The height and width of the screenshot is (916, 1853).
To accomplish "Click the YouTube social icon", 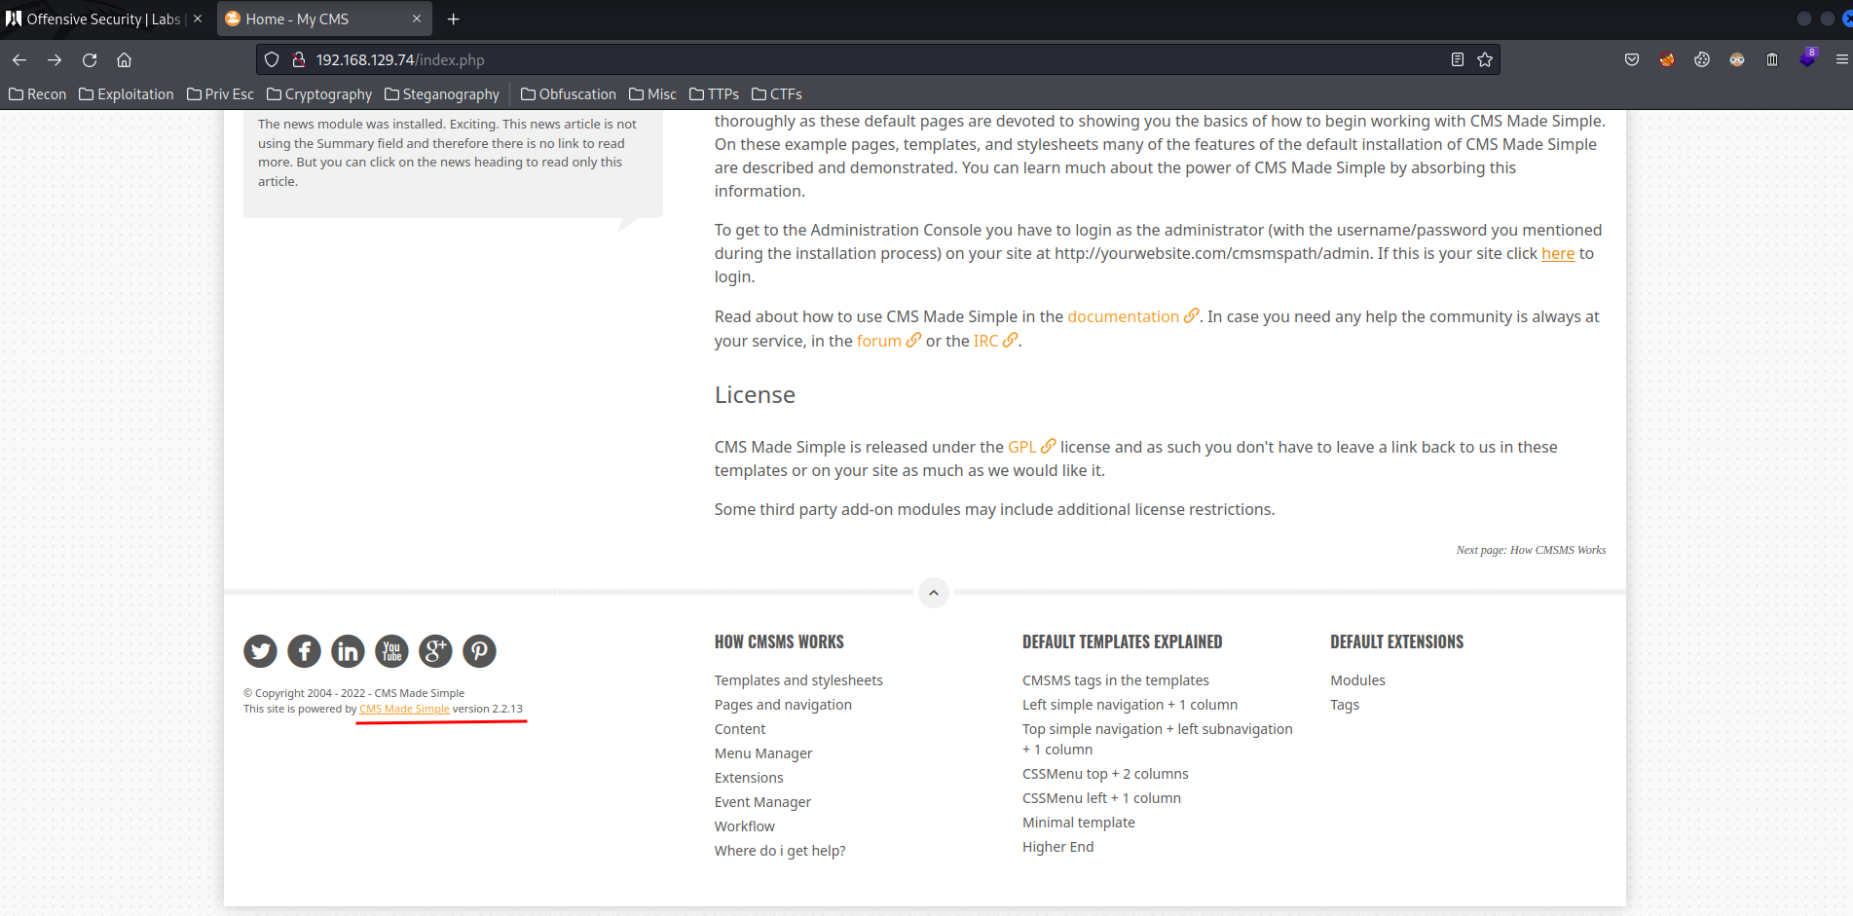I will [x=391, y=651].
